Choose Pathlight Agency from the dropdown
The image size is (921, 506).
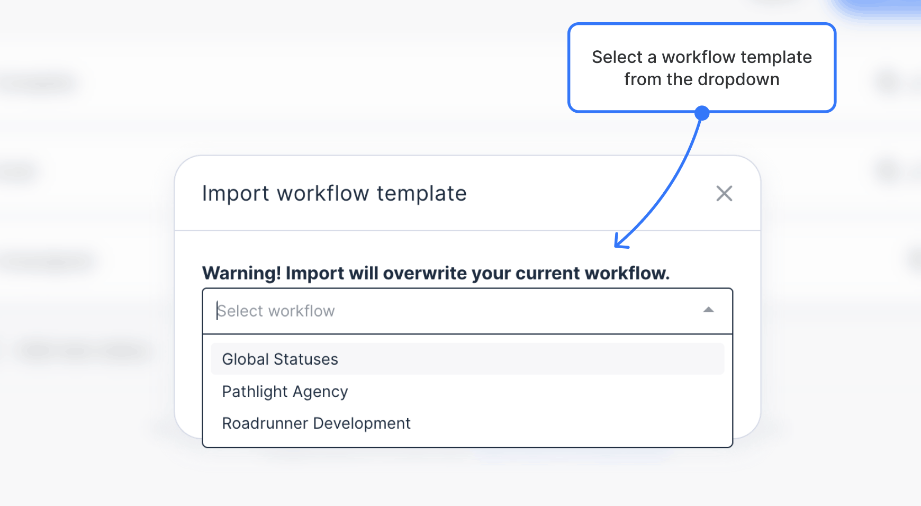(x=285, y=392)
